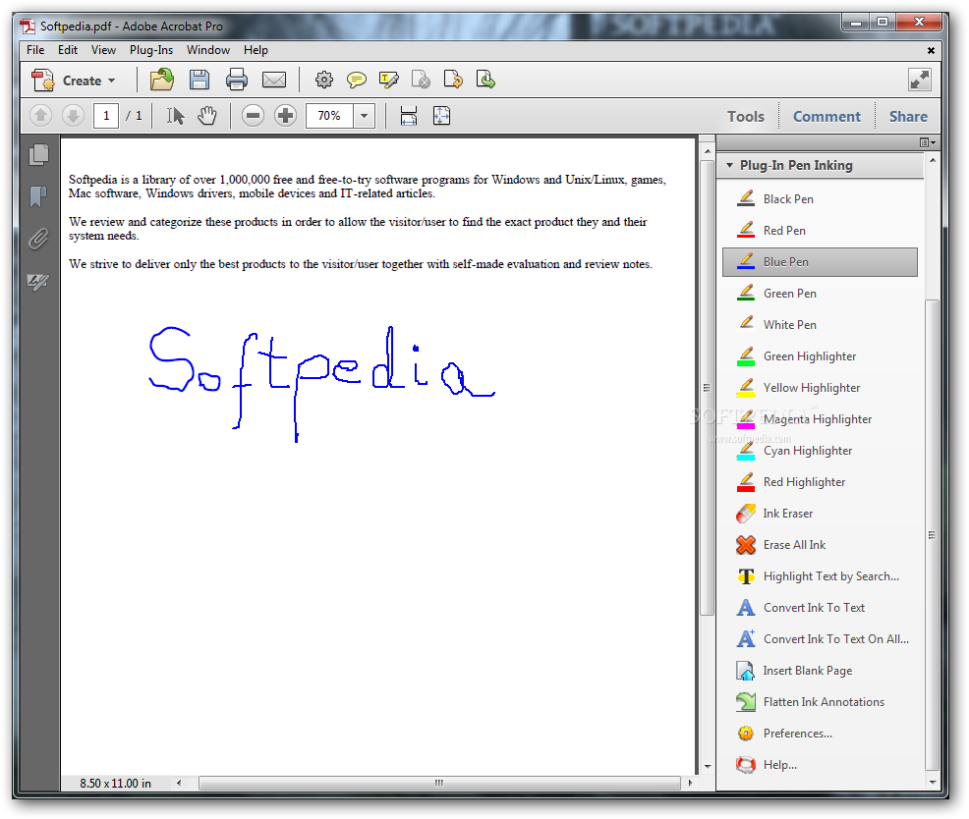Screen dimensions: 969x819
Task: Select the Black Pen
Action: pyautogui.click(x=820, y=199)
